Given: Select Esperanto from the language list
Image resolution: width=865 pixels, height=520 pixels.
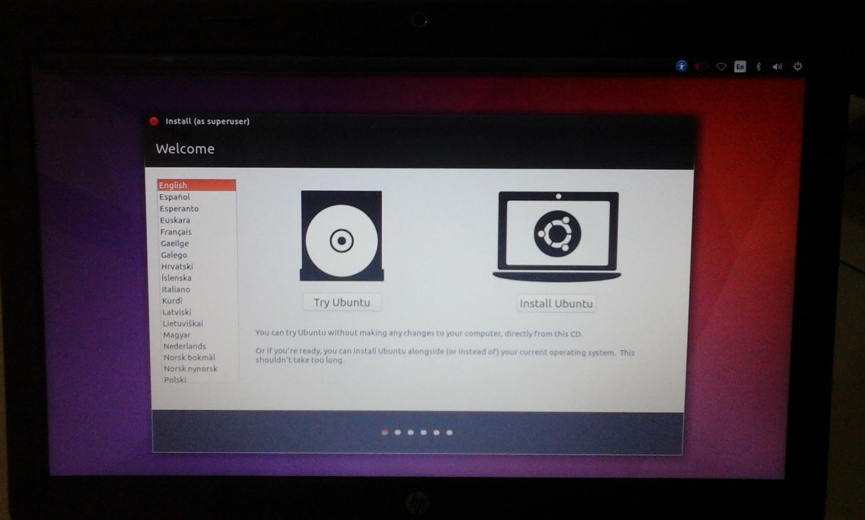Looking at the screenshot, I should [178, 208].
